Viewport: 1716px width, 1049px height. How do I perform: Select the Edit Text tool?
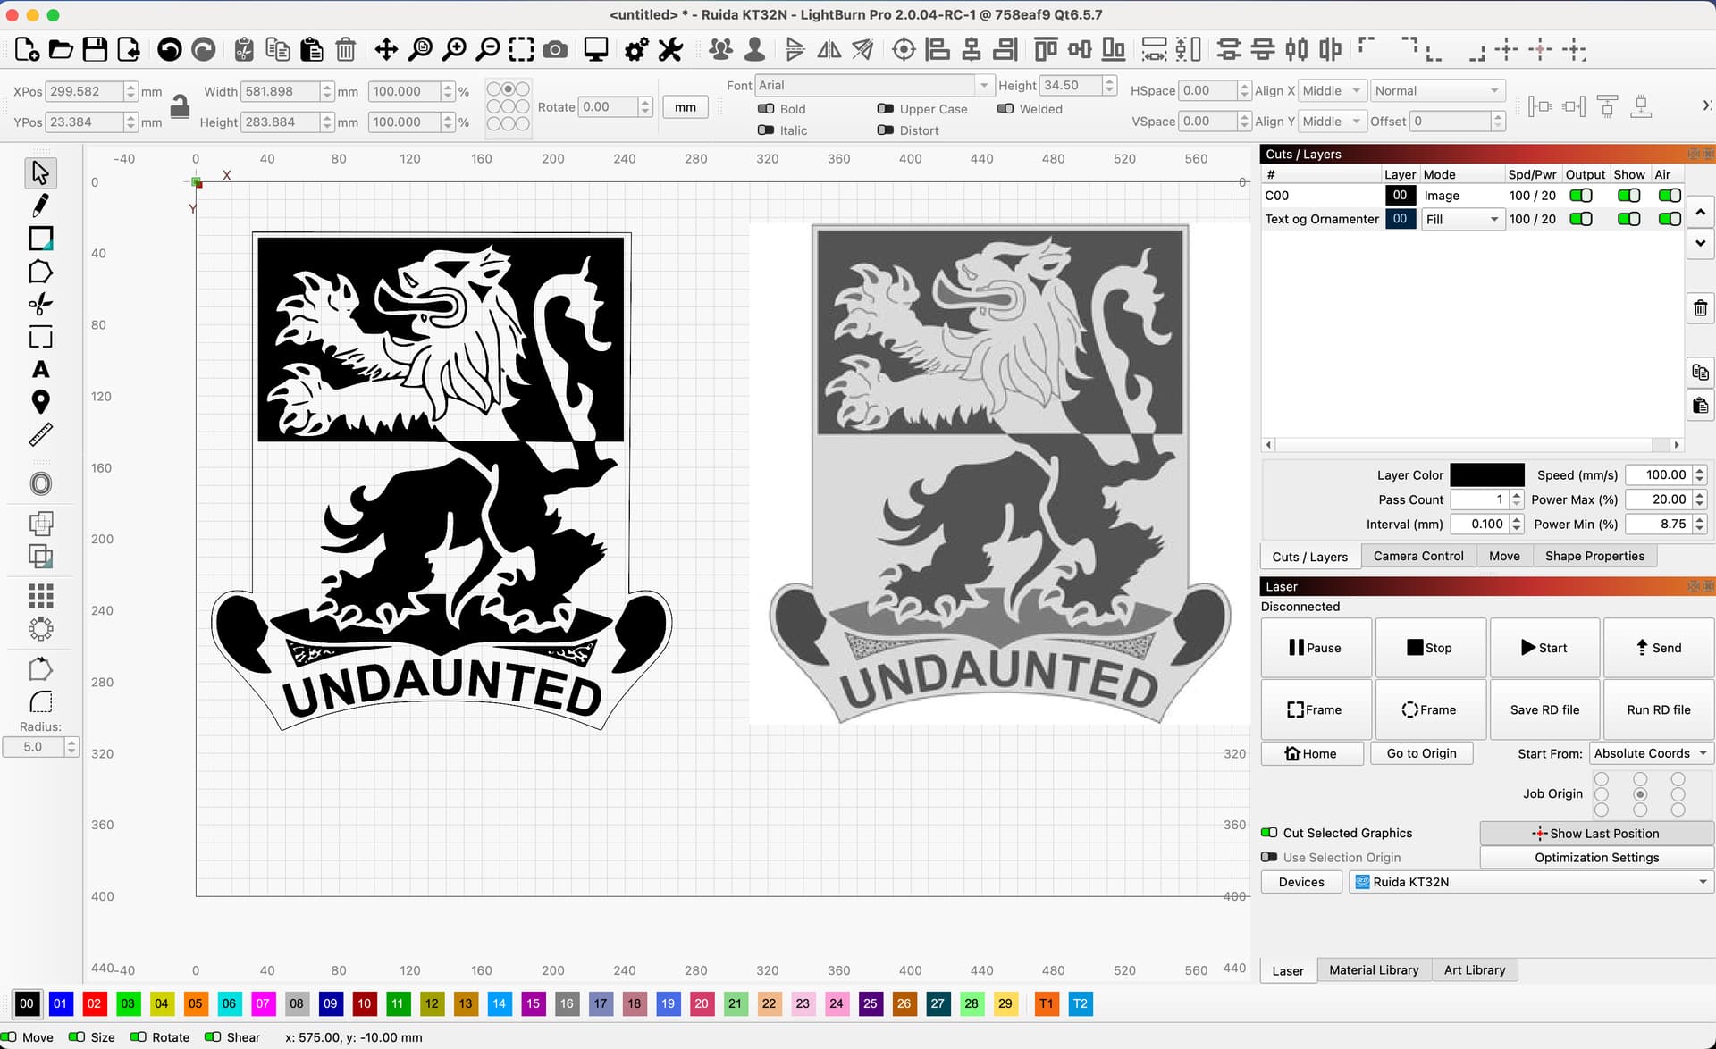pos(40,369)
